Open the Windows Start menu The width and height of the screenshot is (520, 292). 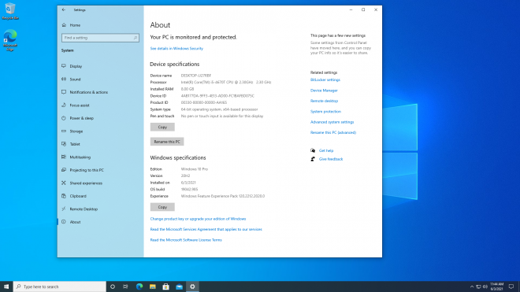6,286
